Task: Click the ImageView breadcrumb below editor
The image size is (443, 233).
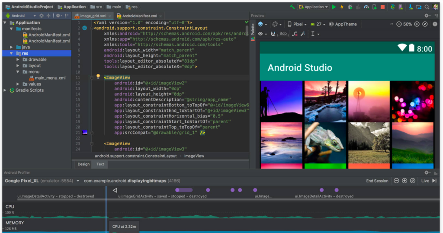Action: pos(194,156)
